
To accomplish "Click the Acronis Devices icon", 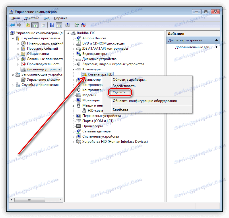I will pos(79,38).
